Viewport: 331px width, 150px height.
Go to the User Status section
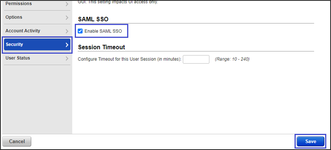(x=18, y=58)
